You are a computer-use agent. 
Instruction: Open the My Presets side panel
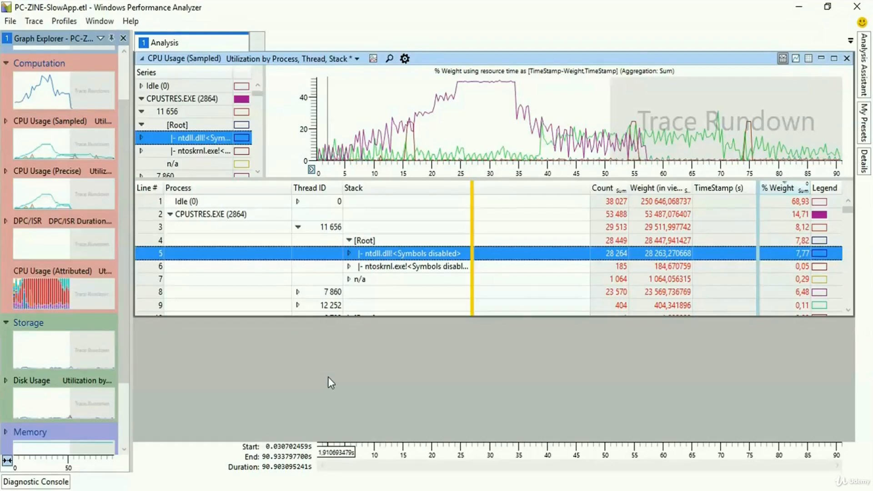coord(864,122)
